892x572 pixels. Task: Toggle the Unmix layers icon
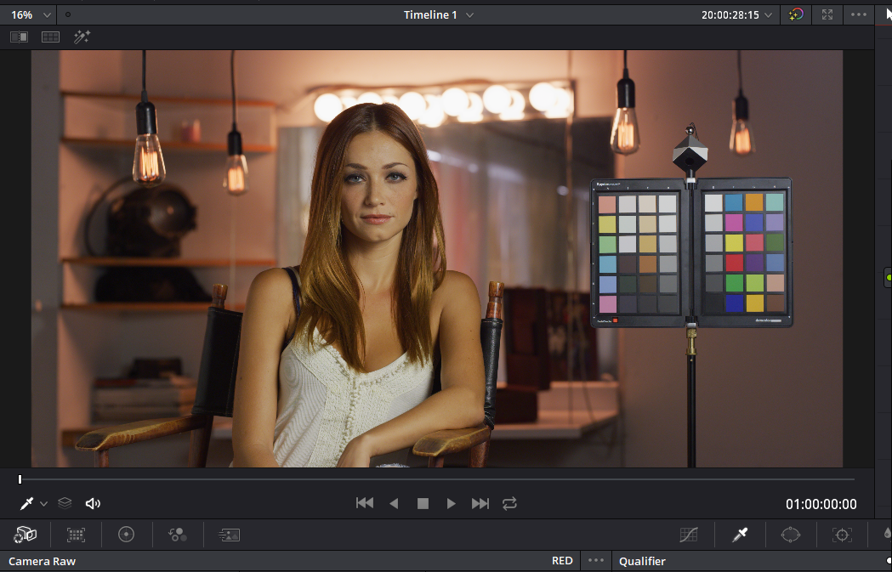click(x=65, y=503)
